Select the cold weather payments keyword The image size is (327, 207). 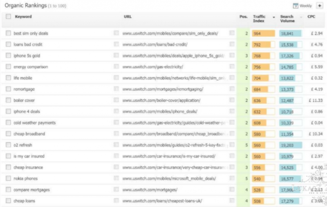pos(35,123)
